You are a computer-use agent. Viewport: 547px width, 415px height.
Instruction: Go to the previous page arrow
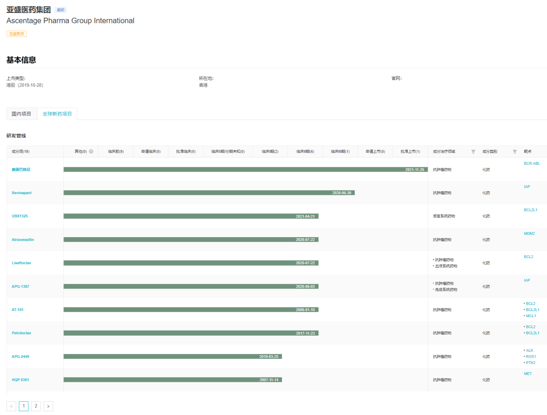coord(11,406)
